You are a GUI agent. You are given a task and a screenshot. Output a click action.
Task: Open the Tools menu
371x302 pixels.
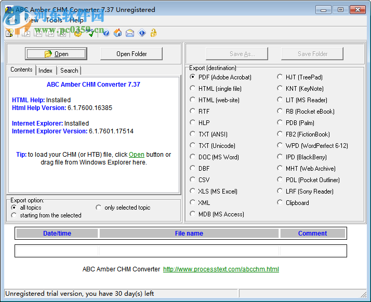coord(54,20)
